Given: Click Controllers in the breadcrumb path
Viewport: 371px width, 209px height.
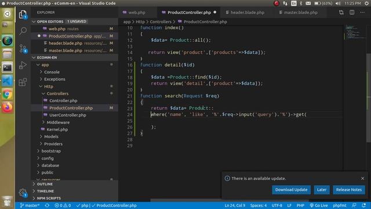Looking at the screenshot, I should [161, 22].
